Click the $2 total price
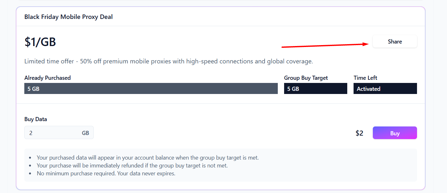Image resolution: width=447 pixels, height=193 pixels. point(359,133)
